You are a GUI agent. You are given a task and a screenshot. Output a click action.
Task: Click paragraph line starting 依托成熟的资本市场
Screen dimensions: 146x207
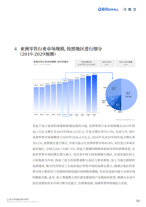point(80,183)
